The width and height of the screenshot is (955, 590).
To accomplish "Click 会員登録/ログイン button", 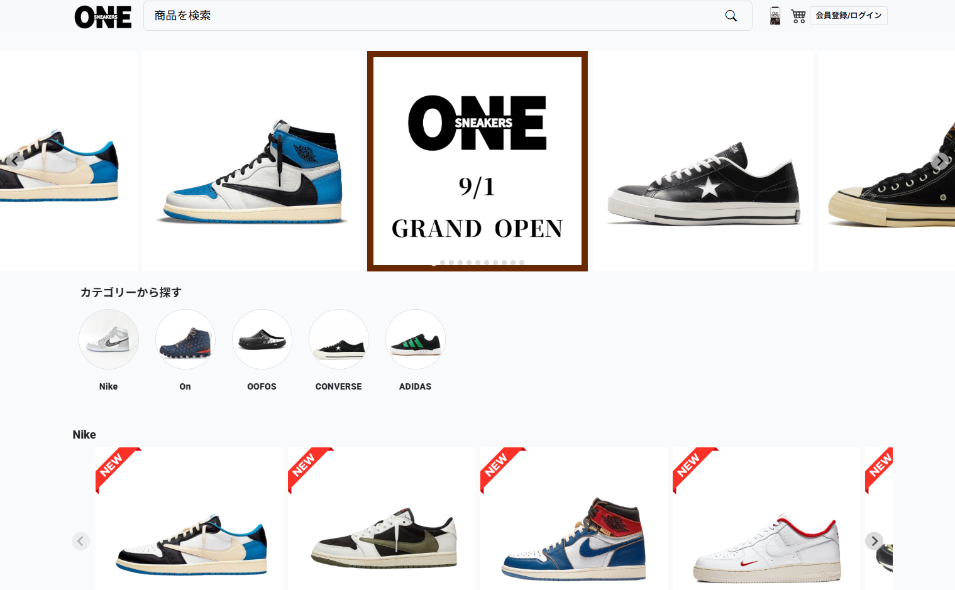I will [848, 16].
